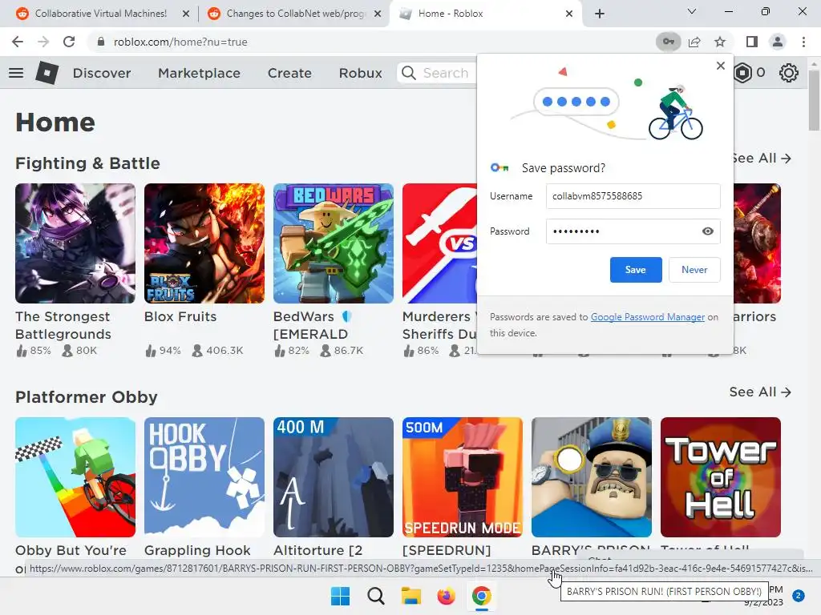Click Never in the password popup

pos(694,270)
